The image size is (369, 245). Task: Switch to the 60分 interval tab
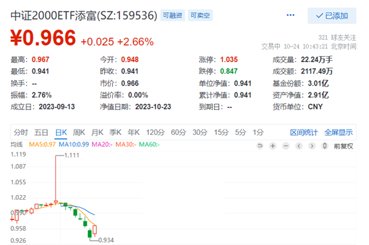pyautogui.click(x=178, y=132)
